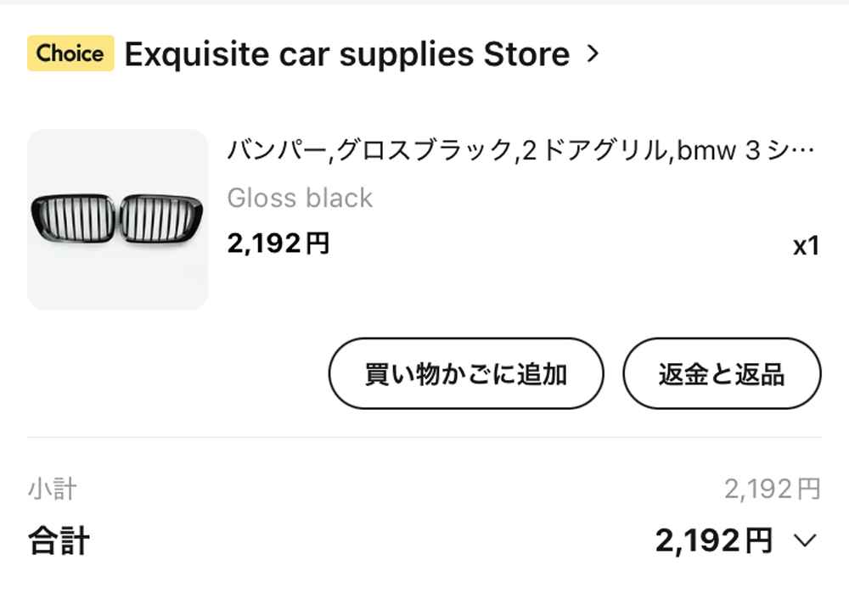Image resolution: width=849 pixels, height=593 pixels.
Task: Click the bmw 3 portion of title
Action: [718, 150]
